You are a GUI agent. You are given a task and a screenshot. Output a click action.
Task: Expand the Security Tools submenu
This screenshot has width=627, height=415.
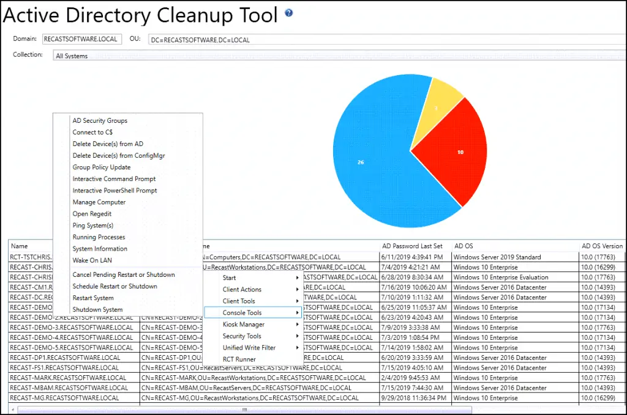click(x=253, y=336)
